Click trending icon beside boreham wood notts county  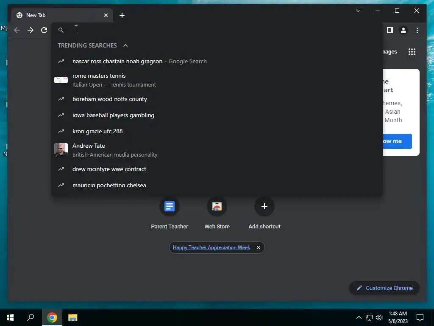[61, 99]
